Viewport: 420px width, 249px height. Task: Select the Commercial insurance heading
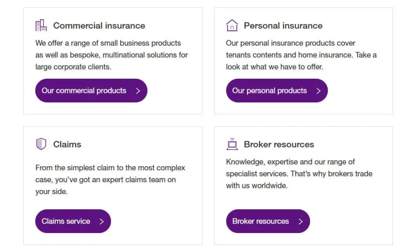[x=99, y=25]
